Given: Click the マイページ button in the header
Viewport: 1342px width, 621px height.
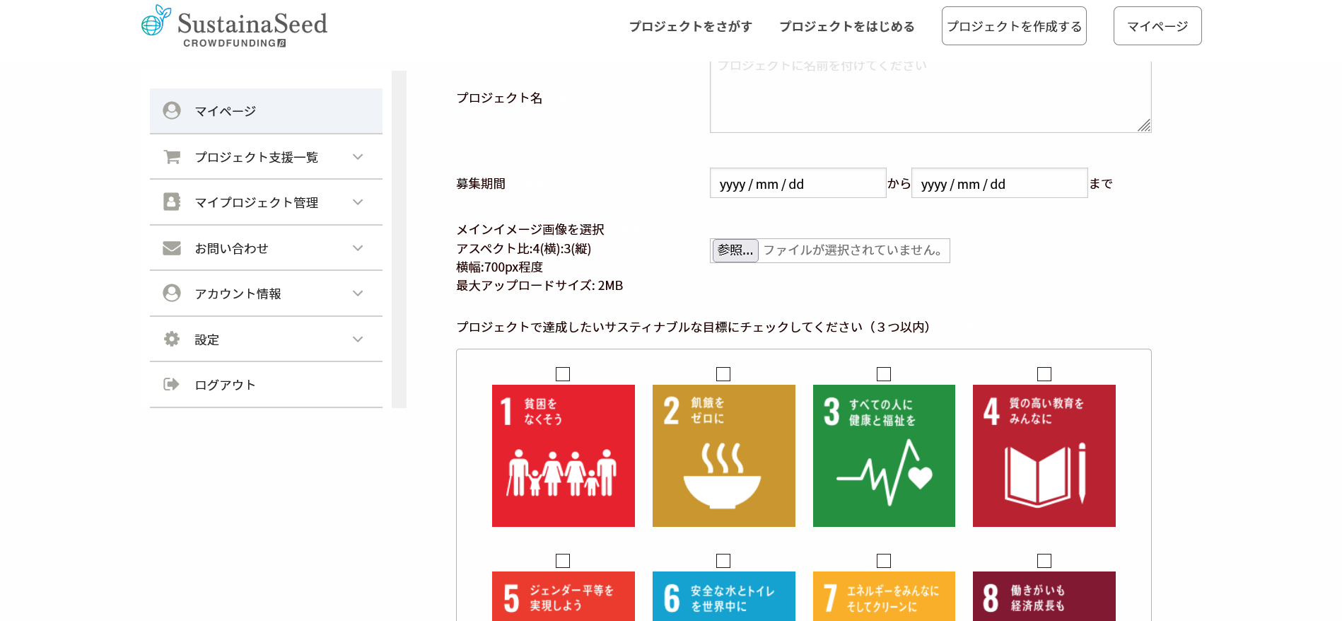Looking at the screenshot, I should point(1157,26).
